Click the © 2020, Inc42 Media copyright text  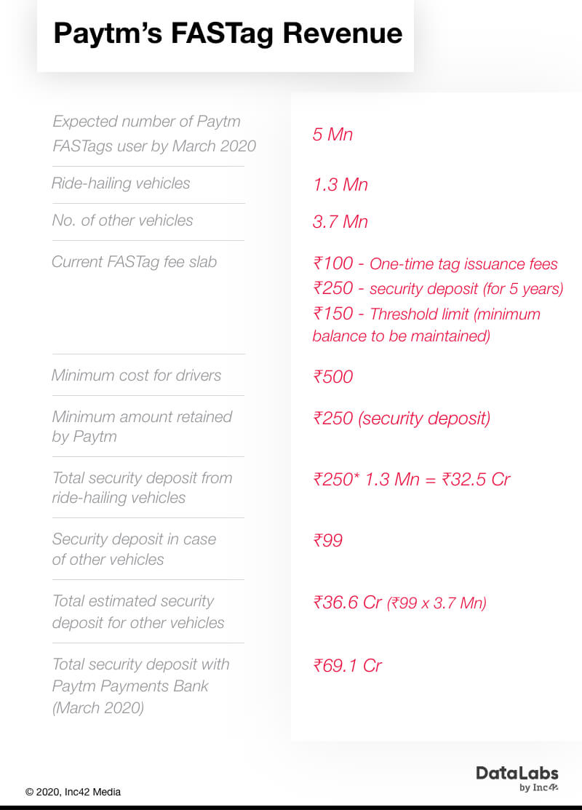coord(73,792)
